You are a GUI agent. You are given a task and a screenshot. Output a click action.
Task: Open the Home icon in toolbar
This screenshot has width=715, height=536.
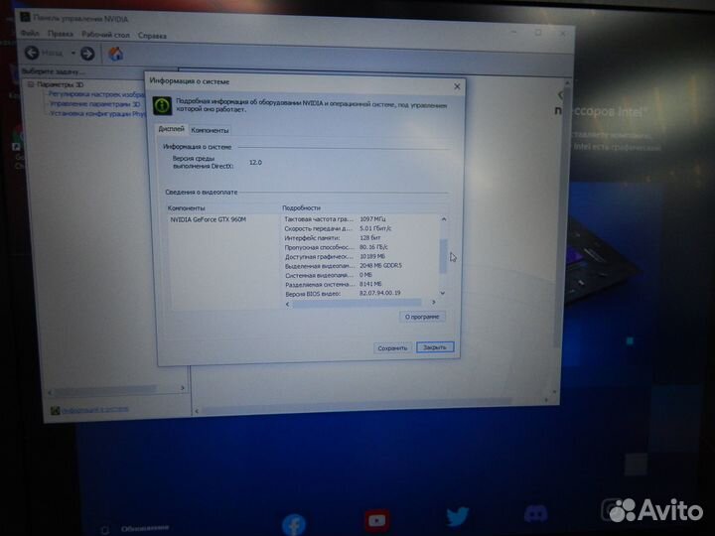point(115,55)
